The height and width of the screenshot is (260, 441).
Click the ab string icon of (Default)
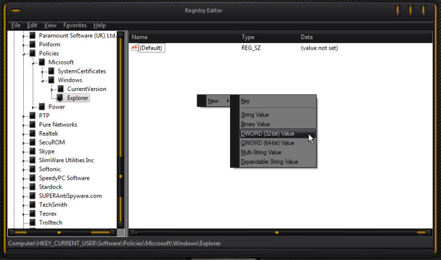(135, 47)
